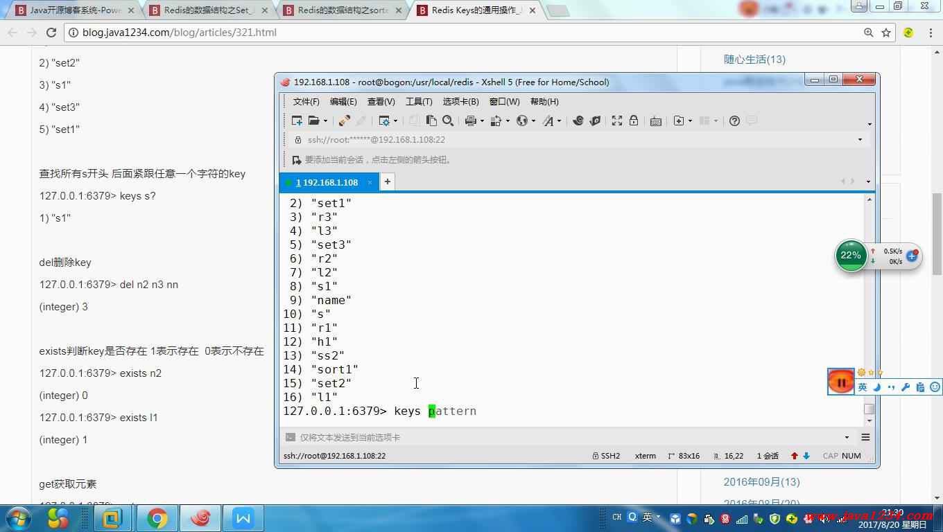This screenshot has width=943, height=532.
Task: Open the 编辑(E) menu
Action: point(343,102)
